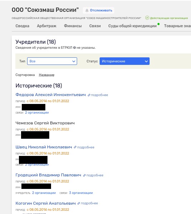
Task: Switch to the Арбитраж tab
Action: click(x=47, y=26)
